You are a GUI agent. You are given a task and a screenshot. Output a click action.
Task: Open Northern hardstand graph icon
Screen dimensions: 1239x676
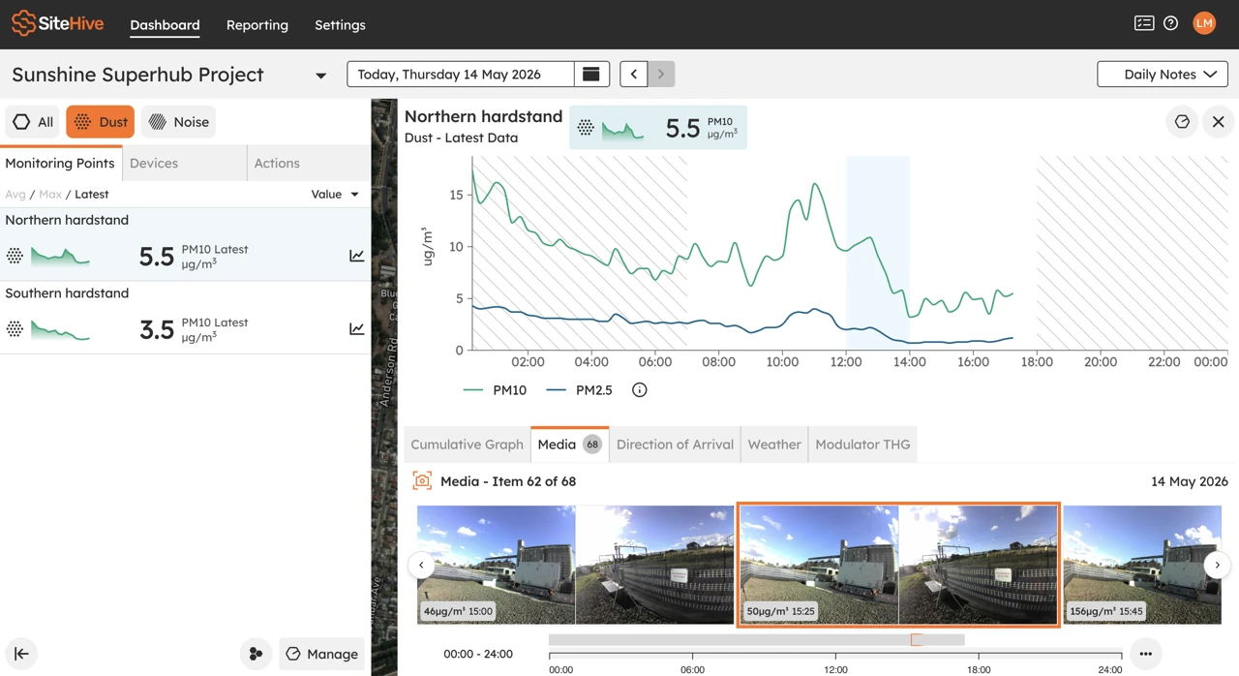pos(357,256)
